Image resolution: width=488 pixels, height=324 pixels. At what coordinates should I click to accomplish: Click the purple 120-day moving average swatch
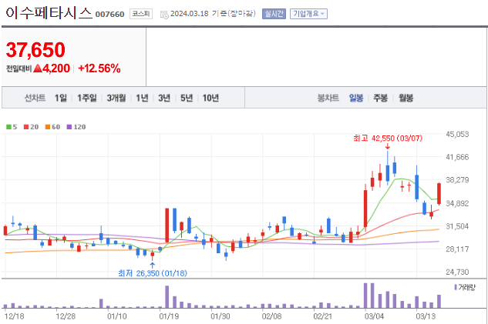pos(69,127)
